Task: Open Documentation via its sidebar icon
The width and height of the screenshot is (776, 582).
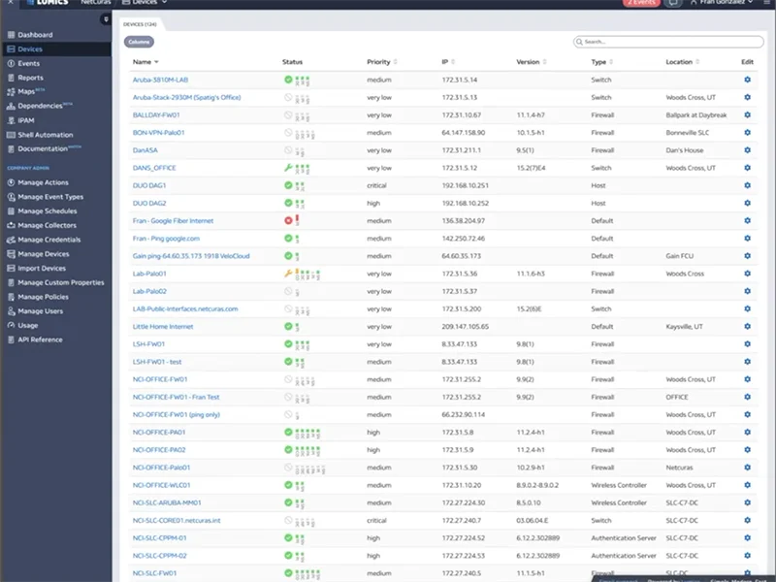Action: [x=11, y=149]
